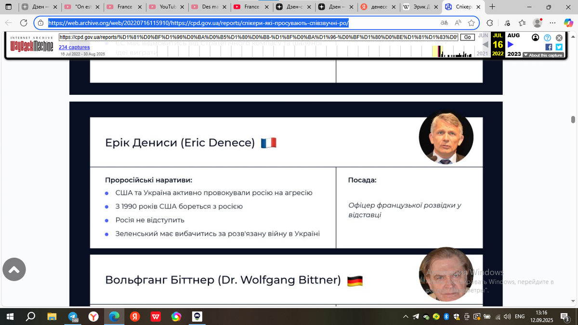This screenshot has width=578, height=325.
Task: Open the Edge tab actions menu icon
Action: 8,7
